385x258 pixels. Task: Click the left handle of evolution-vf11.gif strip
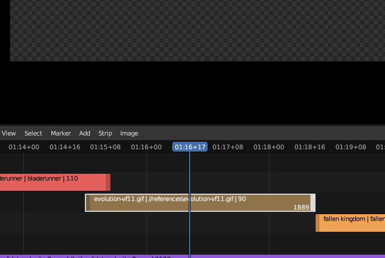[88, 203]
